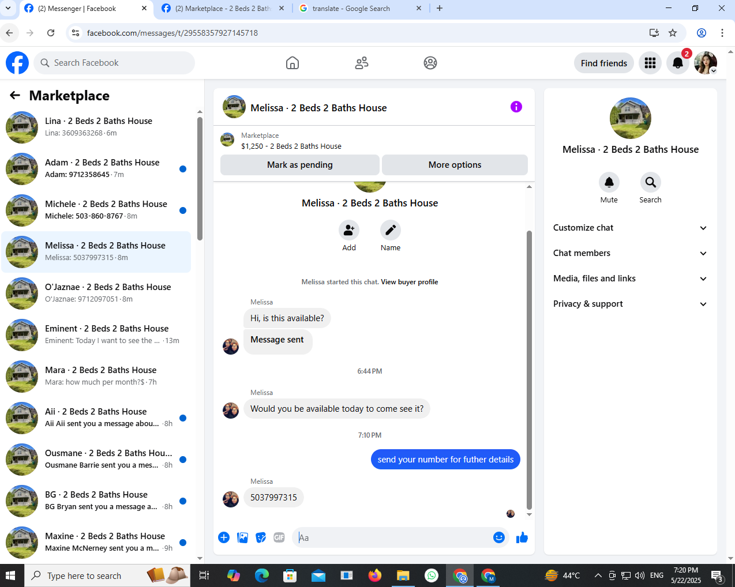This screenshot has height=587, width=735.
Task: Open Microsoft Edge from taskbar
Action: 262,575
